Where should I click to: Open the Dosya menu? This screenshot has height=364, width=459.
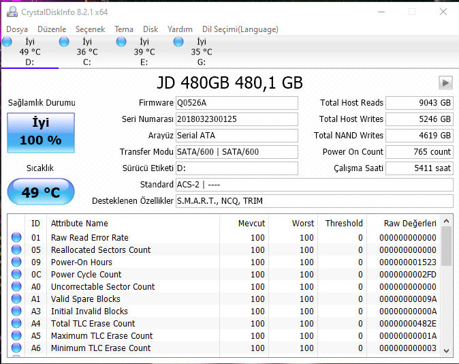tap(17, 29)
